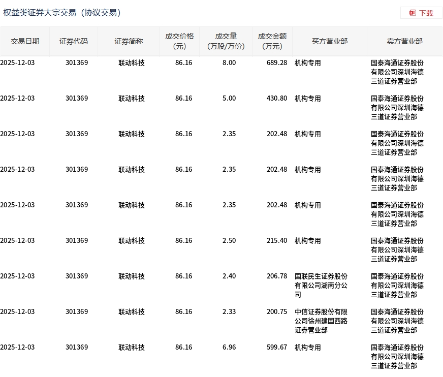Click buyer 国联民生证券股份有限公司湖南分公司
This screenshot has height=377, width=443.
point(321,286)
